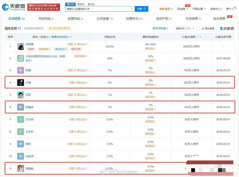239x177 pixels.
Task: Click the 股权出质 tag in row 1
Action: pos(76,49)
